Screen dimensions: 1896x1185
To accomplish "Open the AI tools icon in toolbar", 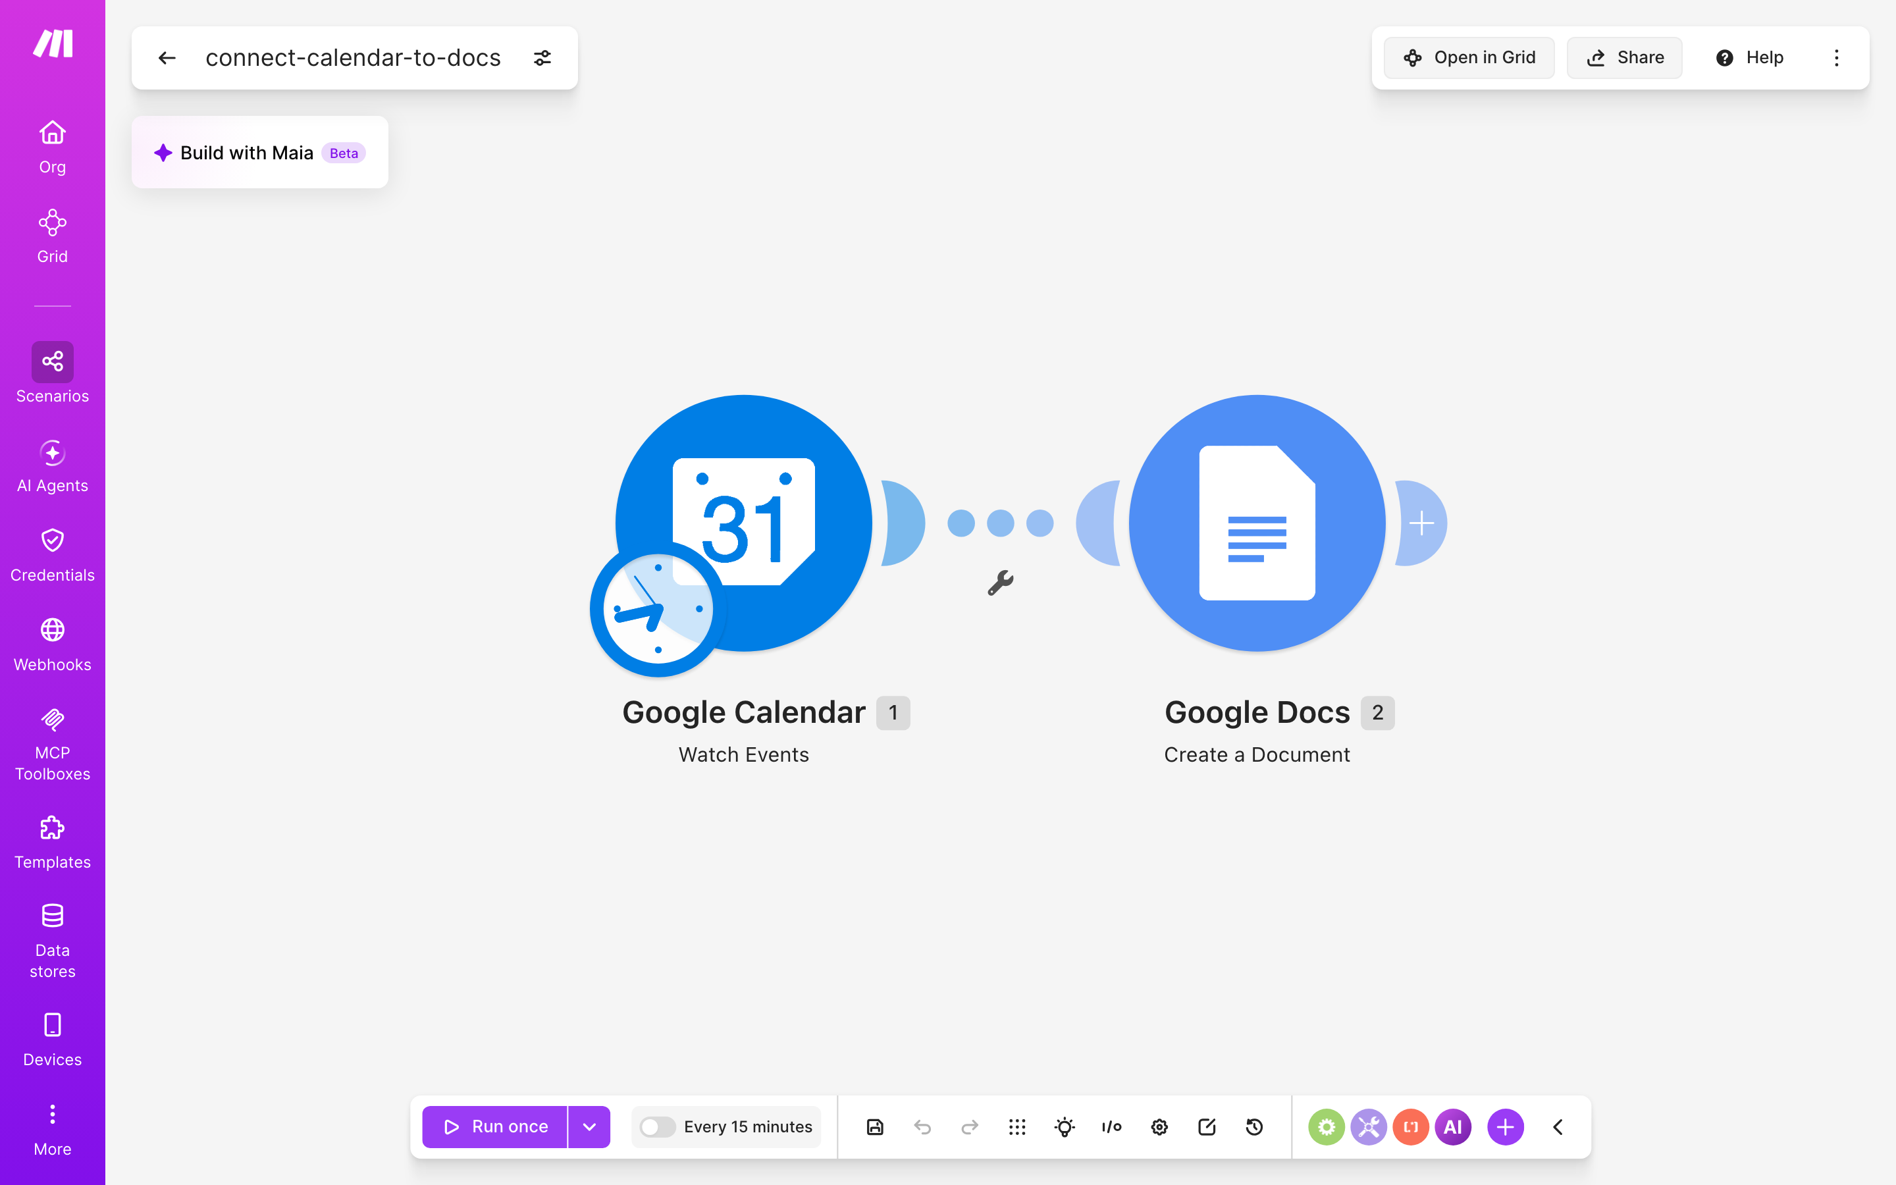I will click(1454, 1127).
